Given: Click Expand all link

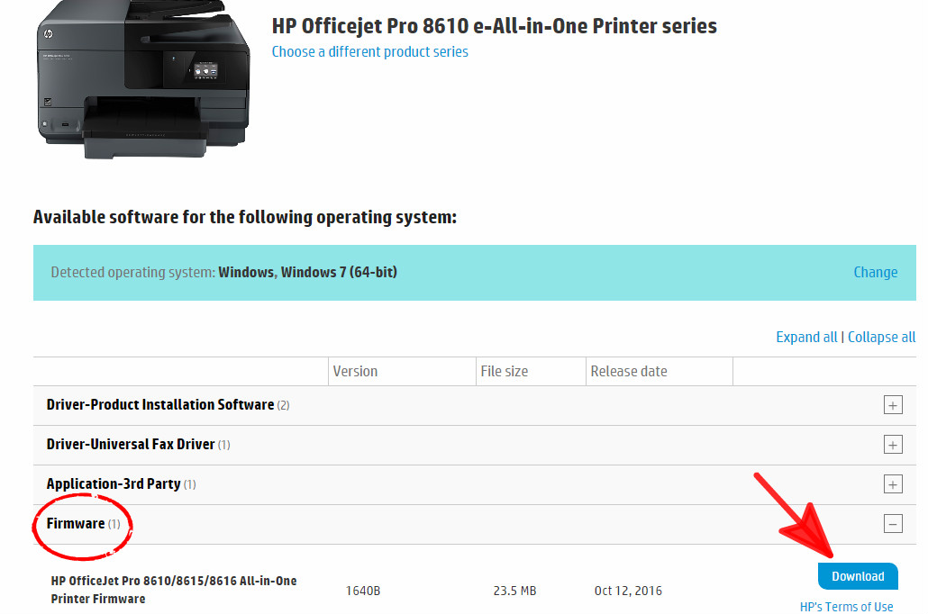Looking at the screenshot, I should pos(806,338).
